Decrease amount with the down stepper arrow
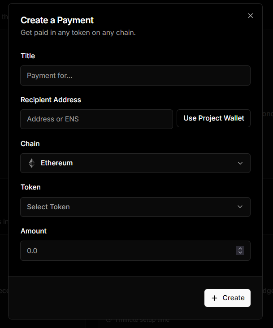Image resolution: width=273 pixels, height=328 pixels. (240, 253)
